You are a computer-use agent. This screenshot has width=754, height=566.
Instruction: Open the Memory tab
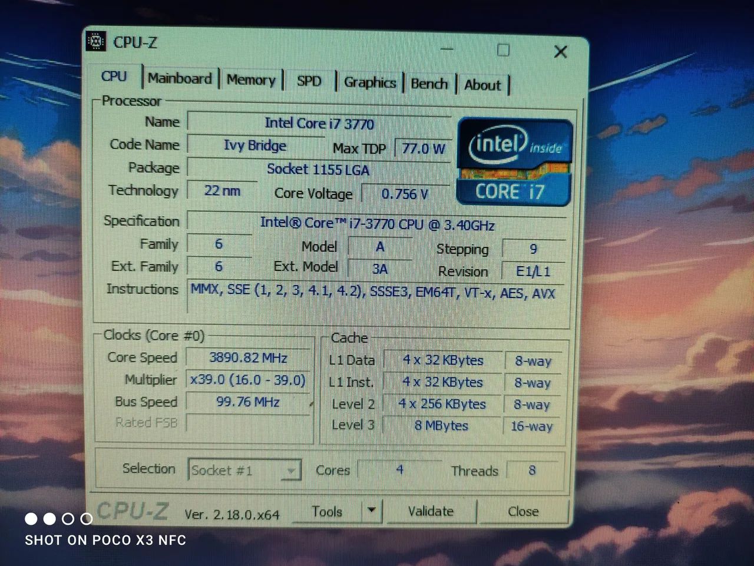[251, 80]
